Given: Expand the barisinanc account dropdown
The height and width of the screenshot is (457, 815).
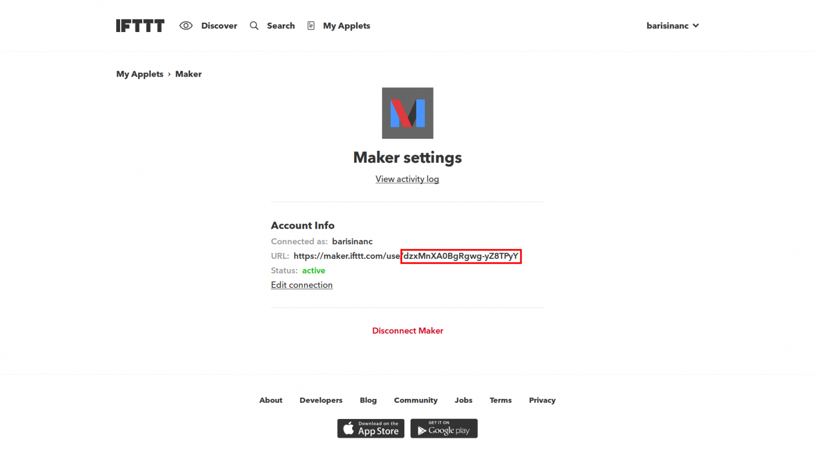Looking at the screenshot, I should coord(673,25).
